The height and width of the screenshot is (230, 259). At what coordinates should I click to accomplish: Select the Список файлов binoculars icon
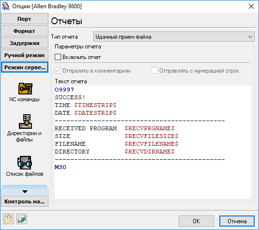point(25,163)
